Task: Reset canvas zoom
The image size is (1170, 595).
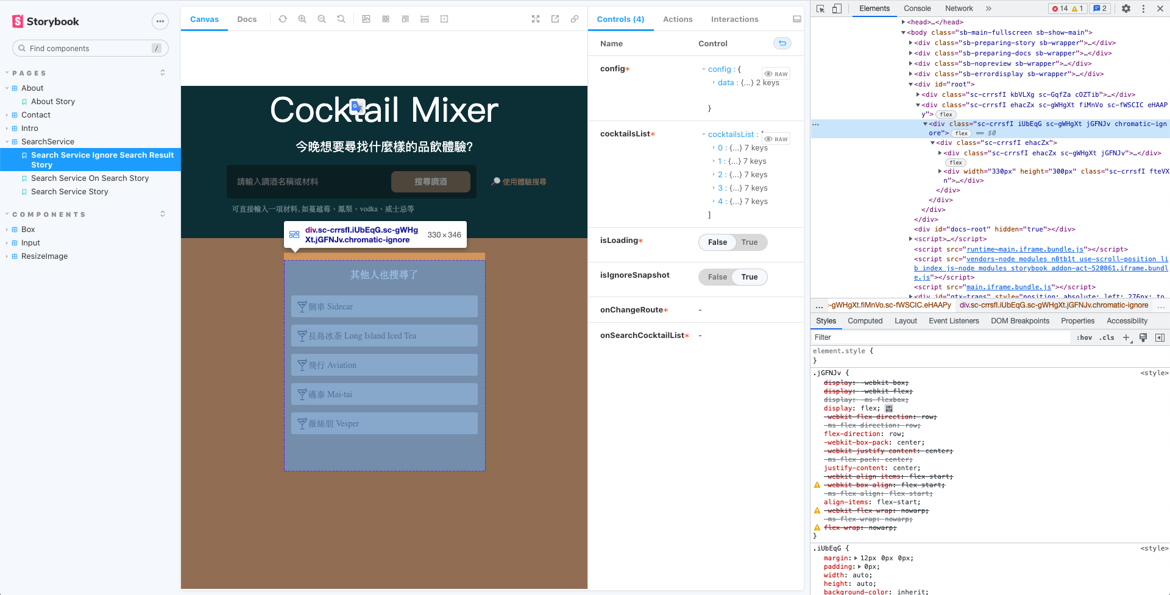Action: click(x=341, y=19)
